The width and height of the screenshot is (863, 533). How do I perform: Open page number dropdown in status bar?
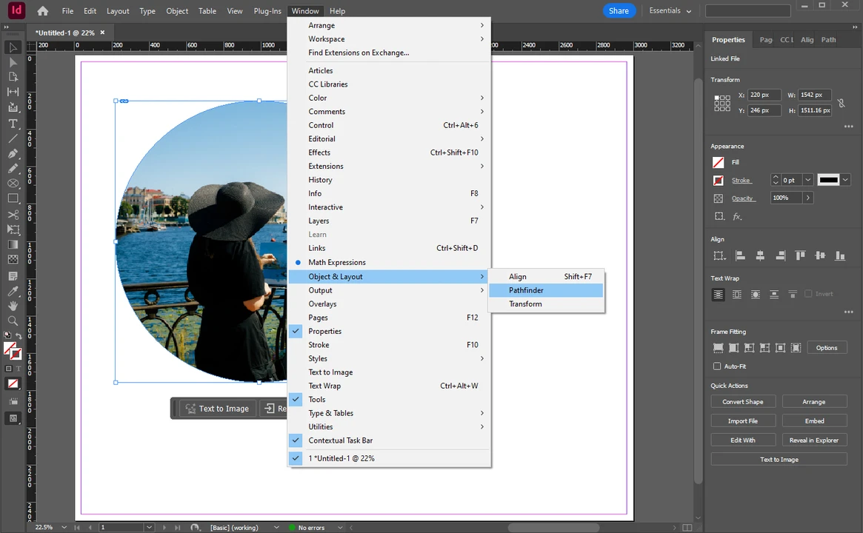pyautogui.click(x=149, y=528)
